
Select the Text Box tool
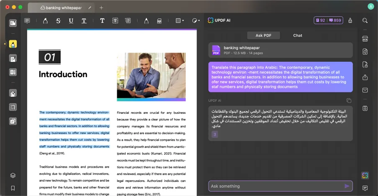[115, 21]
